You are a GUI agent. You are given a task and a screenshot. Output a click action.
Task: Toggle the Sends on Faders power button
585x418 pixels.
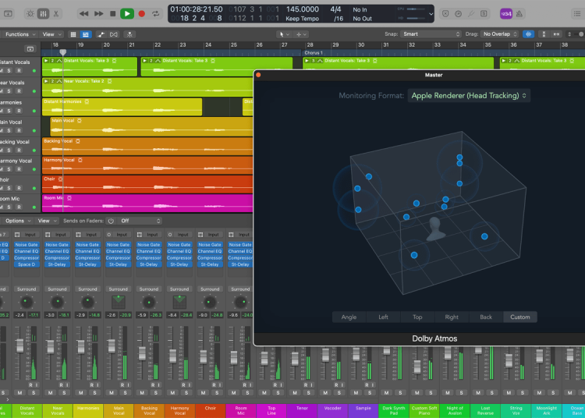pos(110,221)
